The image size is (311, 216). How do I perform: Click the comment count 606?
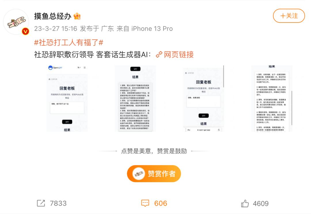161,203
